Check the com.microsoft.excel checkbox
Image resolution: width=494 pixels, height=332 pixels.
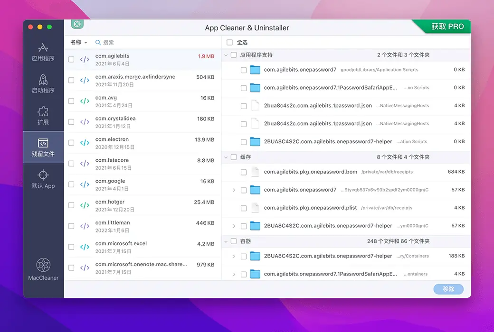click(71, 247)
